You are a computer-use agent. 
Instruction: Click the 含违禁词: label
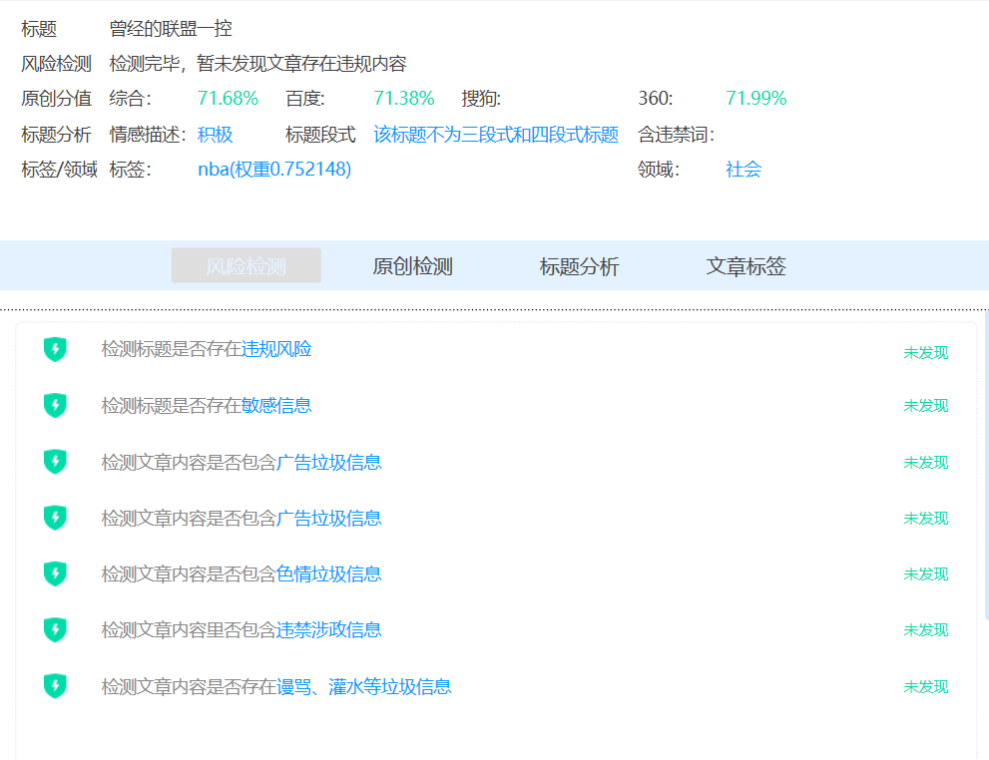(676, 135)
